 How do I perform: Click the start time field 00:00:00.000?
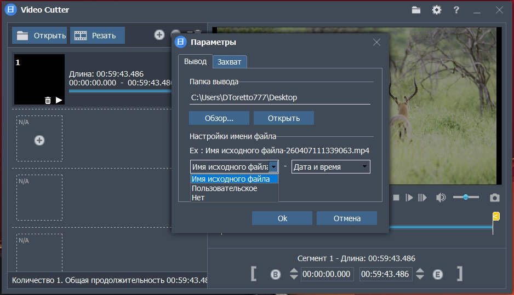point(327,274)
